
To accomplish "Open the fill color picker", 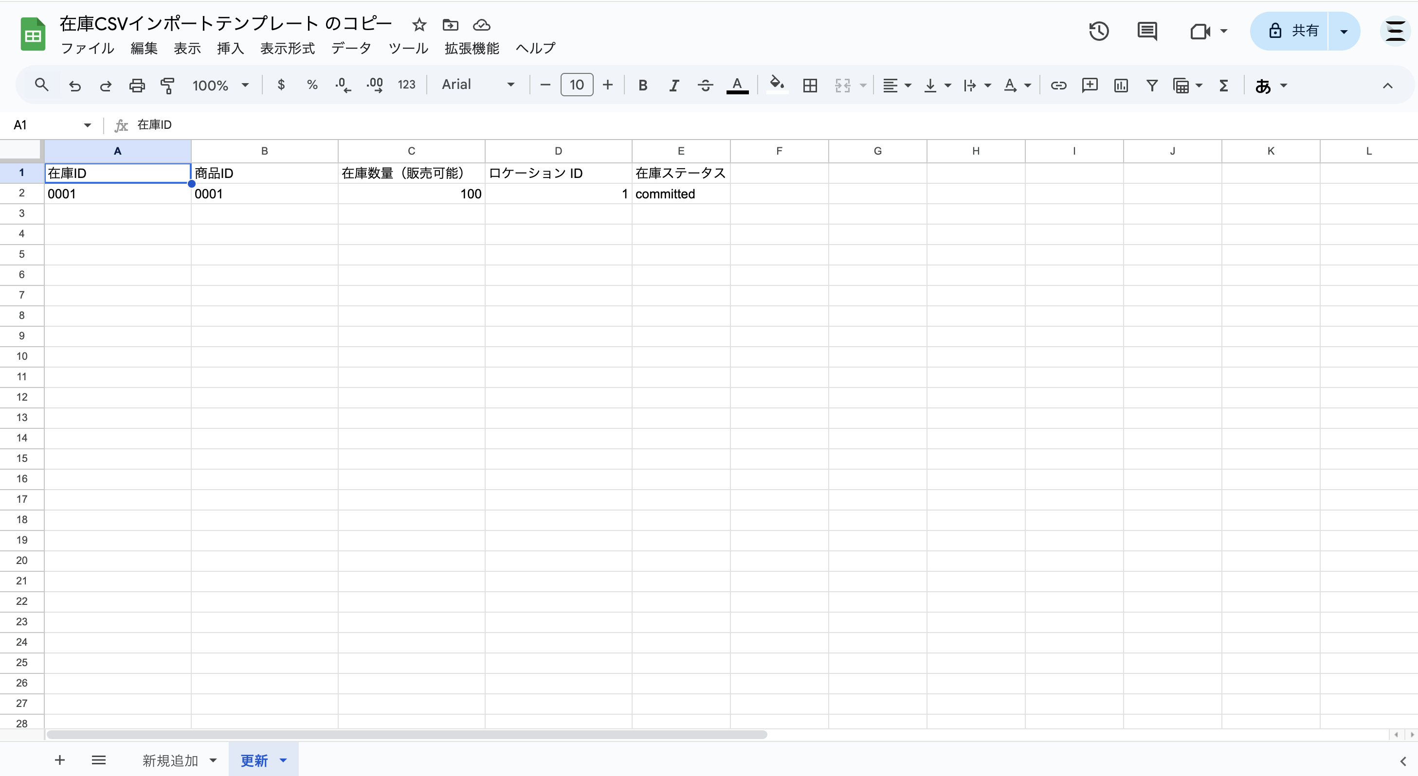I will (777, 85).
